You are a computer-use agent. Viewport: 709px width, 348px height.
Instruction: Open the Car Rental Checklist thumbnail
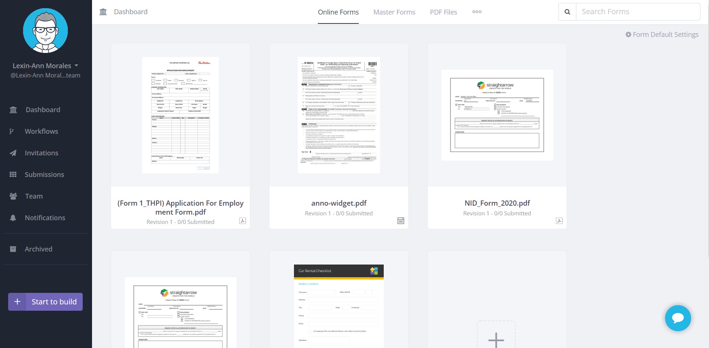(339, 306)
